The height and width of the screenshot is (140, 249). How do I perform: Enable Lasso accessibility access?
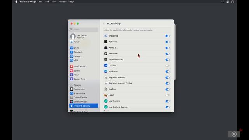(x=167, y=95)
